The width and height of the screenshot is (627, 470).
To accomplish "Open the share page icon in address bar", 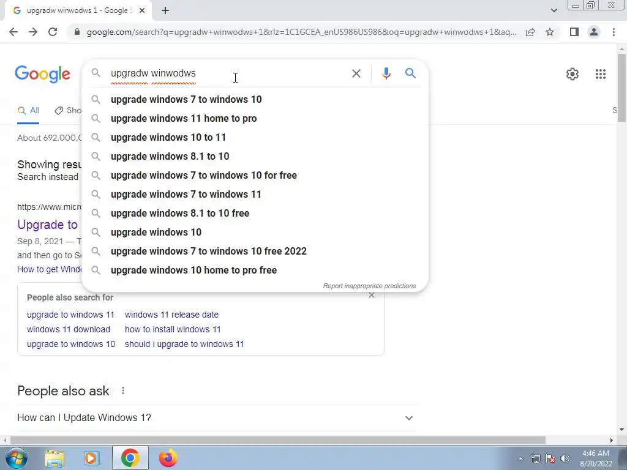I will click(530, 32).
